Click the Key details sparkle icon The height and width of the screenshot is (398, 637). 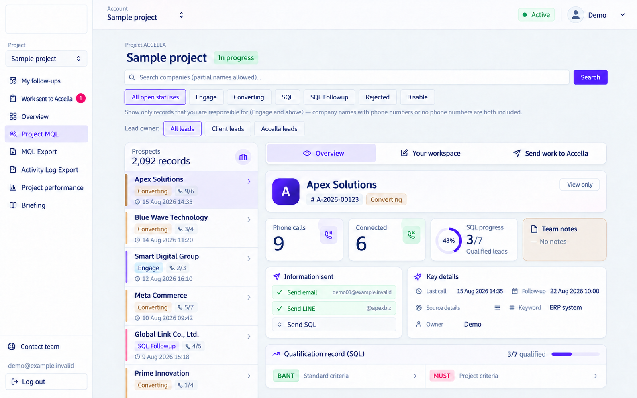(x=418, y=277)
